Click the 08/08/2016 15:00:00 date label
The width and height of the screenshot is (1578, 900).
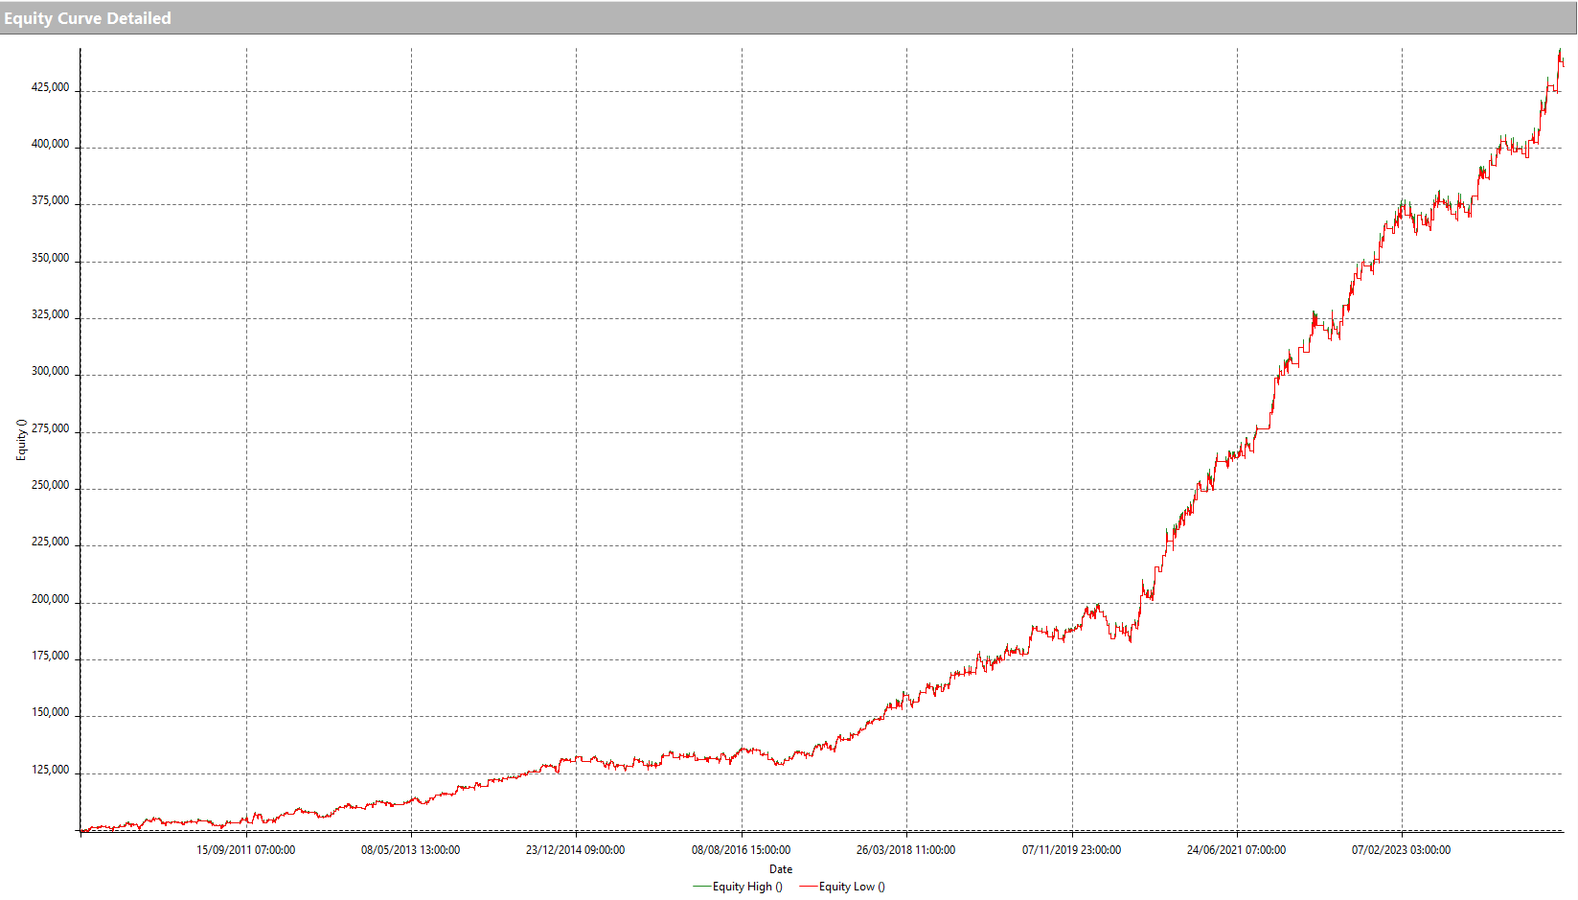[x=741, y=850]
